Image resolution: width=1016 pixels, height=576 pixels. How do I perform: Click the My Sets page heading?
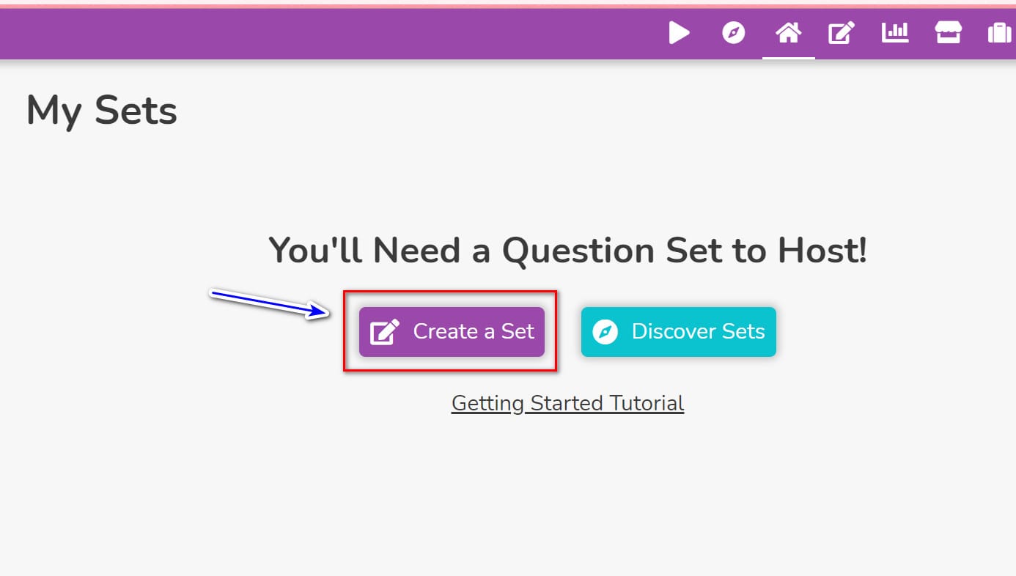point(102,111)
